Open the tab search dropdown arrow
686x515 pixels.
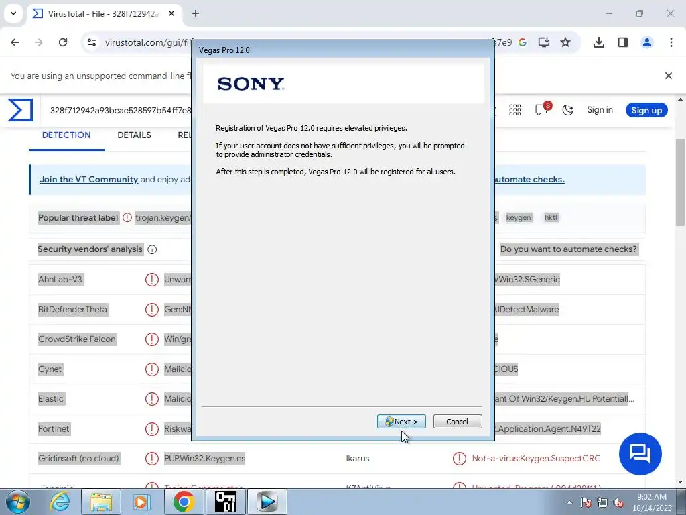(13, 13)
